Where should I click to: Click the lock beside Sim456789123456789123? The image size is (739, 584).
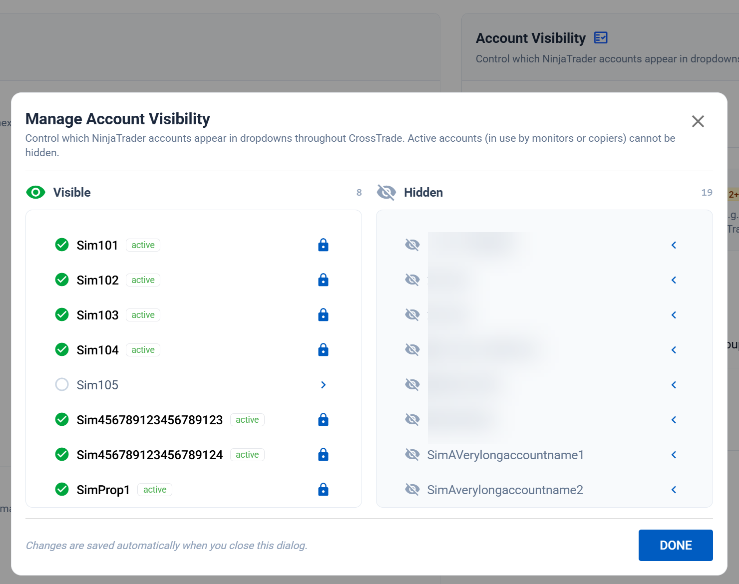coord(323,419)
